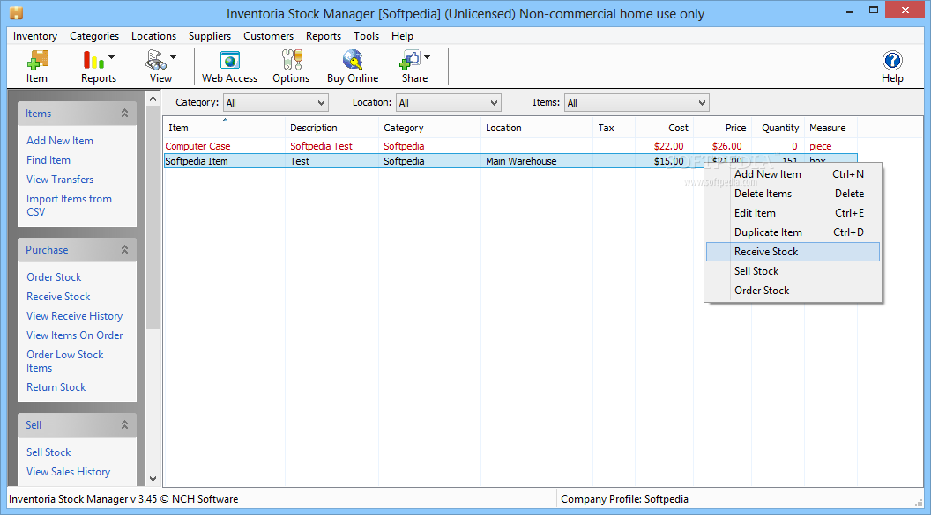
Task: Open the Location filter dropdown
Action: [x=449, y=102]
